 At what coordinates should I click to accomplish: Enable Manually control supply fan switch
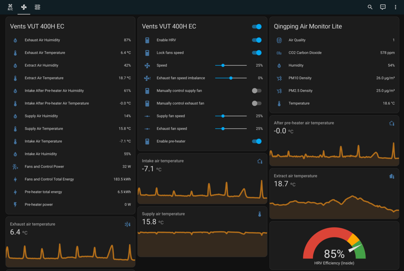pos(257,91)
